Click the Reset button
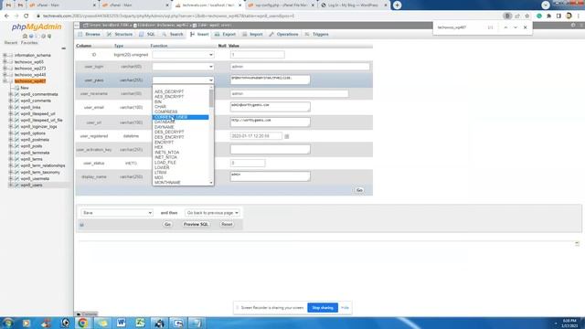The image size is (585, 329). 227,225
